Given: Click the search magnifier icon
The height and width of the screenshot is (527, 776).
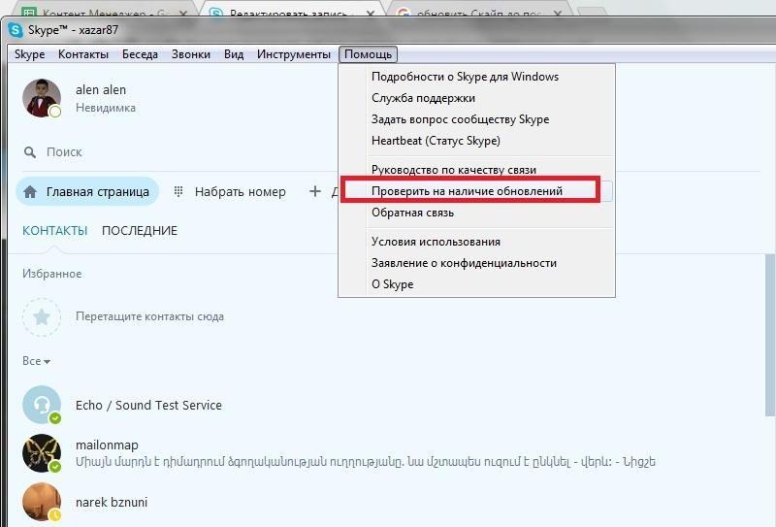Looking at the screenshot, I should (30, 152).
